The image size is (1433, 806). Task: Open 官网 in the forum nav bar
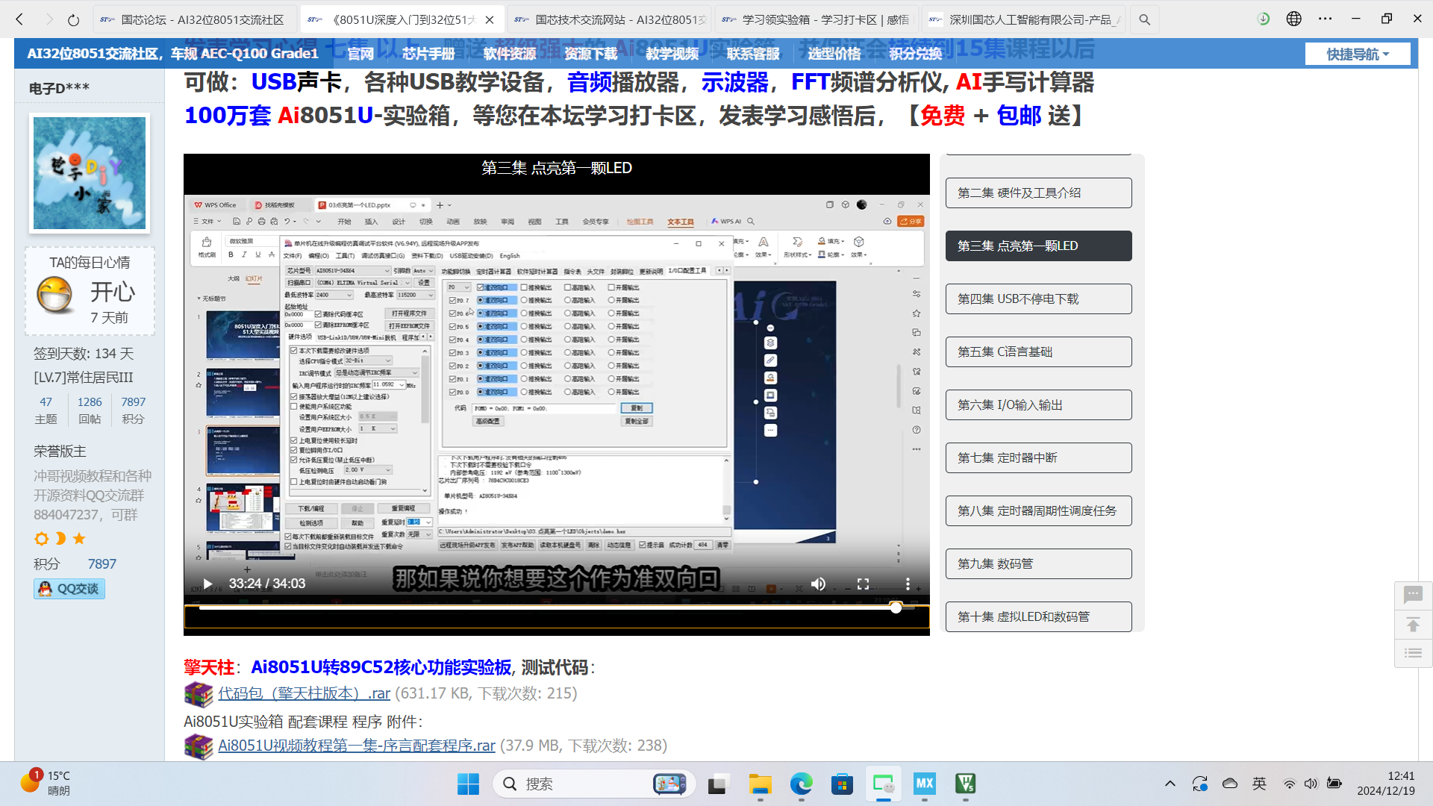click(x=360, y=54)
